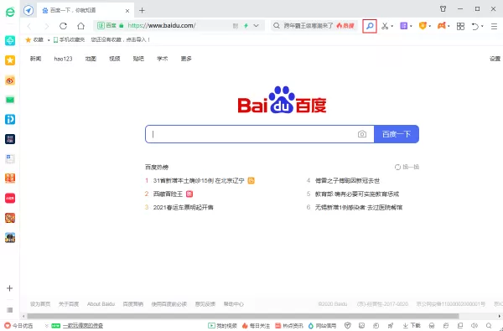Click the status bar security shield icon
Screen dimensions: 503x331
click(x=347, y=325)
